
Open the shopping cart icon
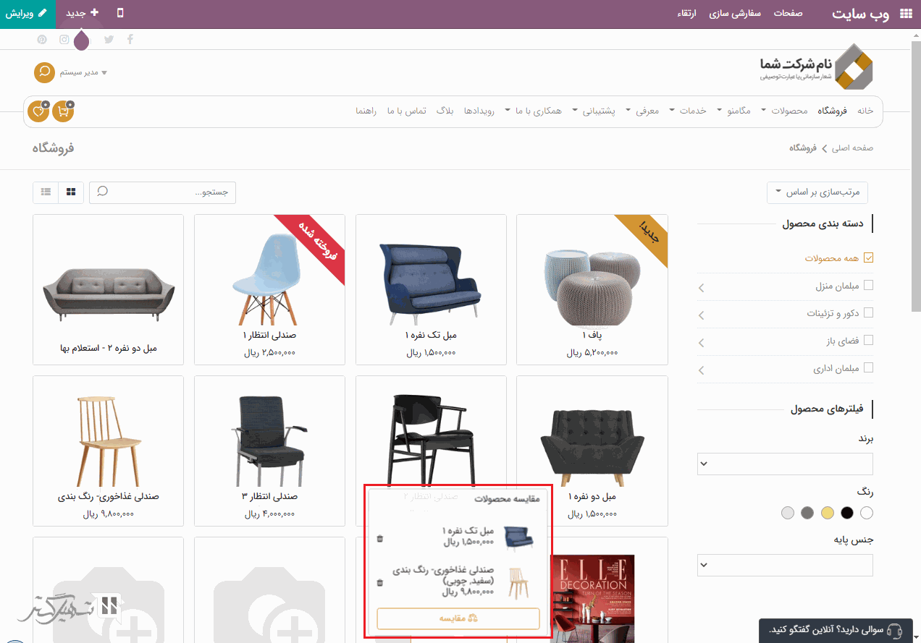click(63, 111)
